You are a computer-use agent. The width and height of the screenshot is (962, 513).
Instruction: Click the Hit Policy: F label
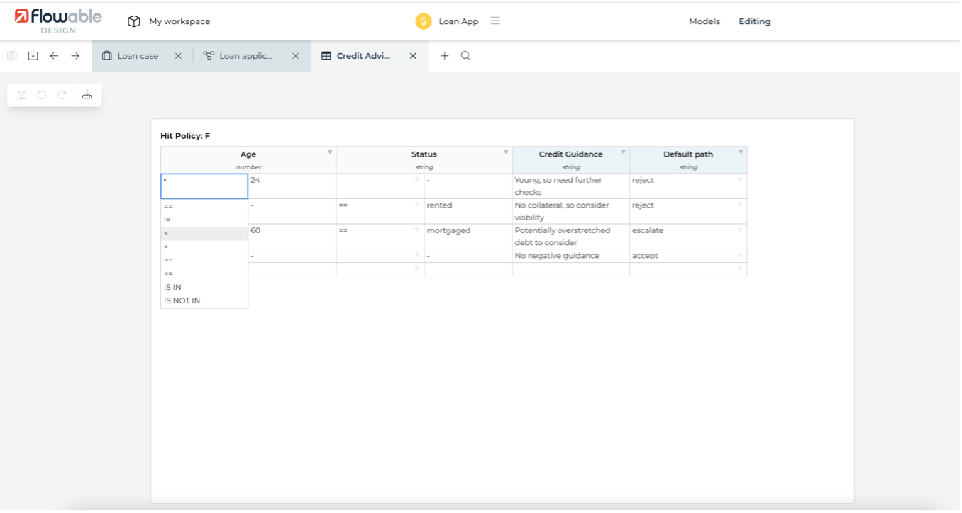[185, 135]
